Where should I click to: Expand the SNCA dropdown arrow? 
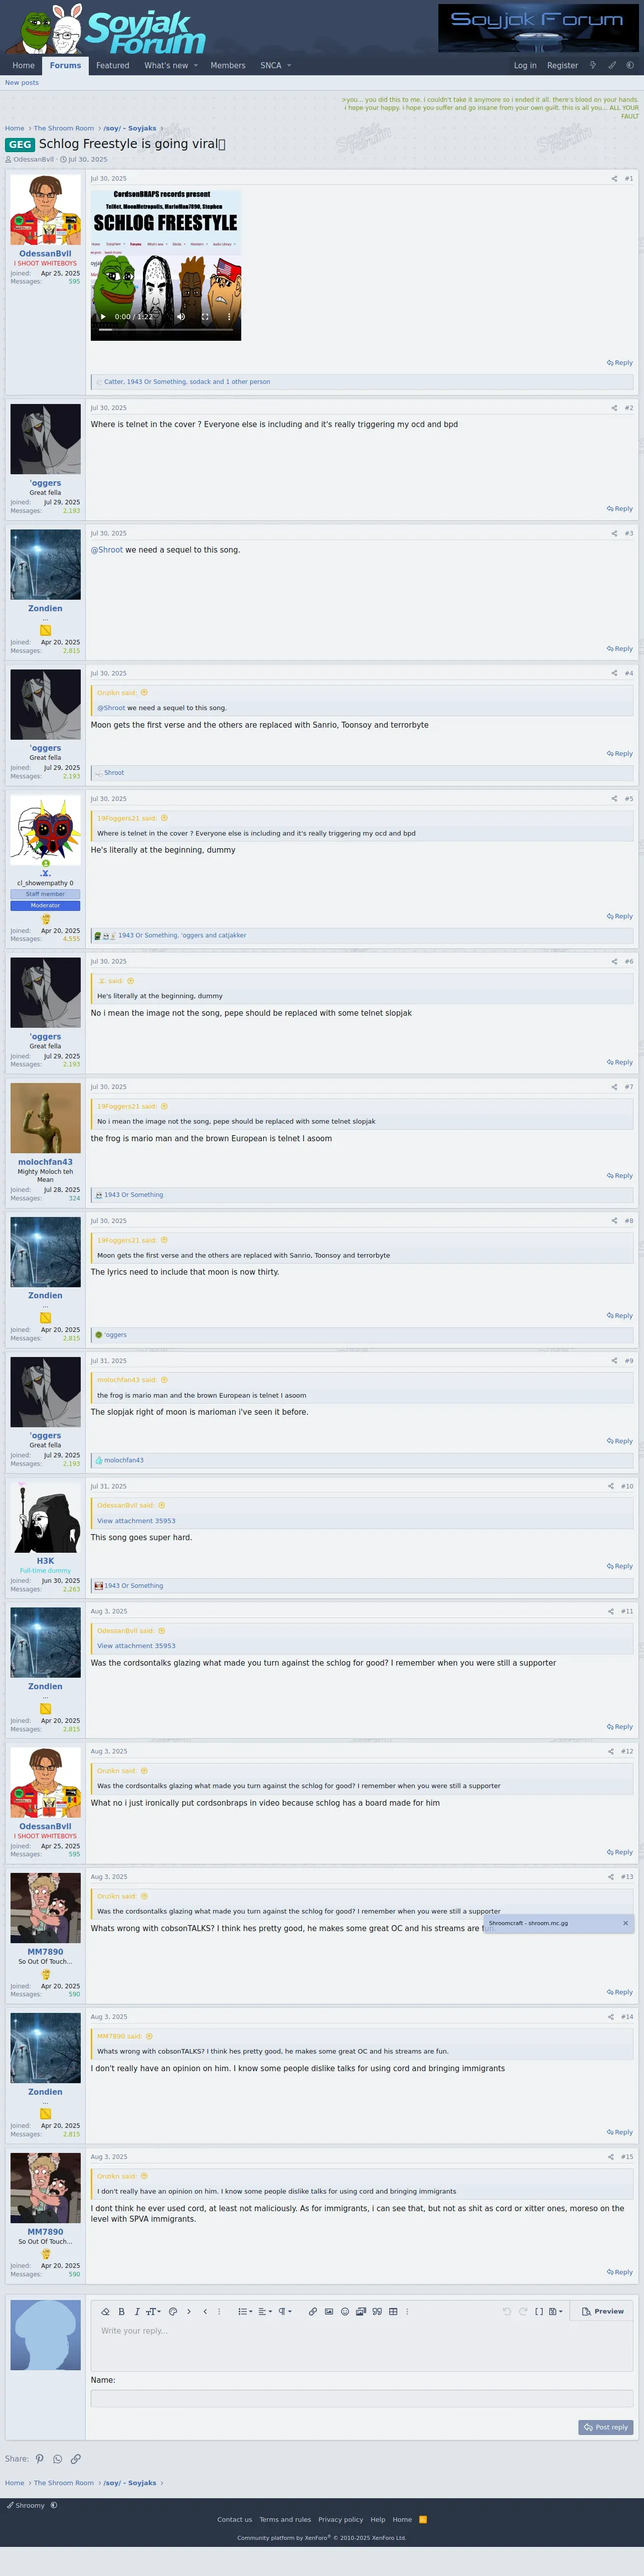pos(289,65)
